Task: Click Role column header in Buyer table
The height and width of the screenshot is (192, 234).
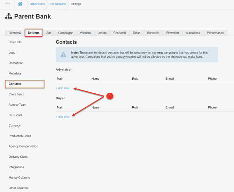Action: (x=135, y=107)
